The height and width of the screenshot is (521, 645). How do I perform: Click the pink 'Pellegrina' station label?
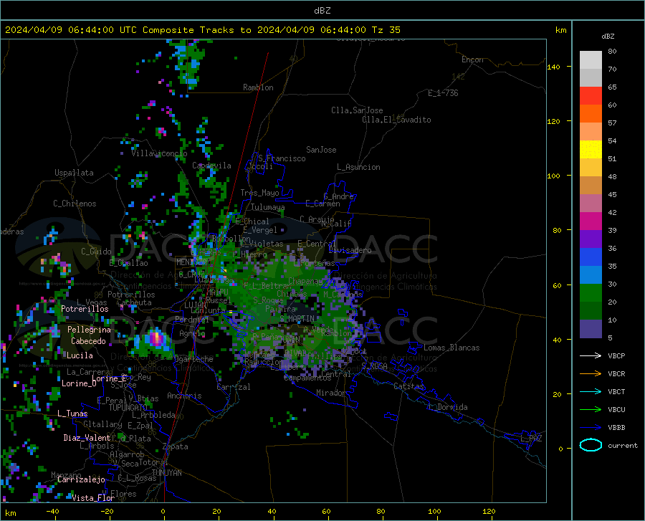point(89,330)
